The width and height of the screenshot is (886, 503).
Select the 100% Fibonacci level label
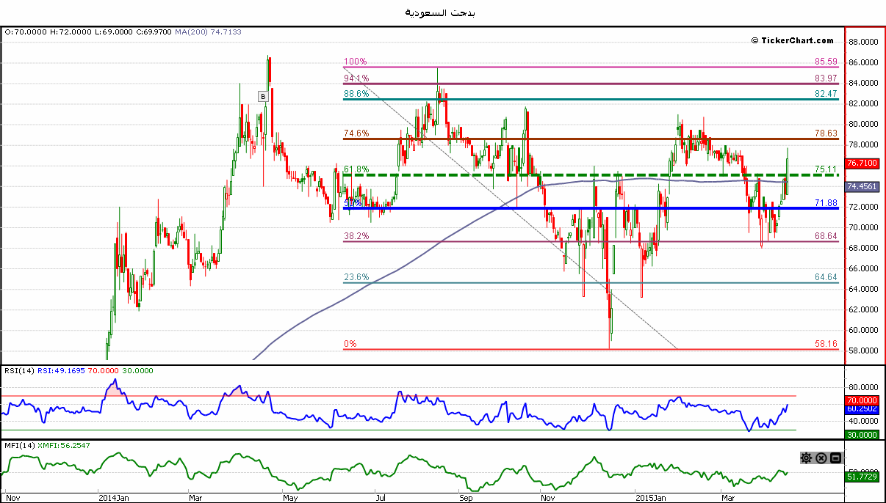coord(355,62)
